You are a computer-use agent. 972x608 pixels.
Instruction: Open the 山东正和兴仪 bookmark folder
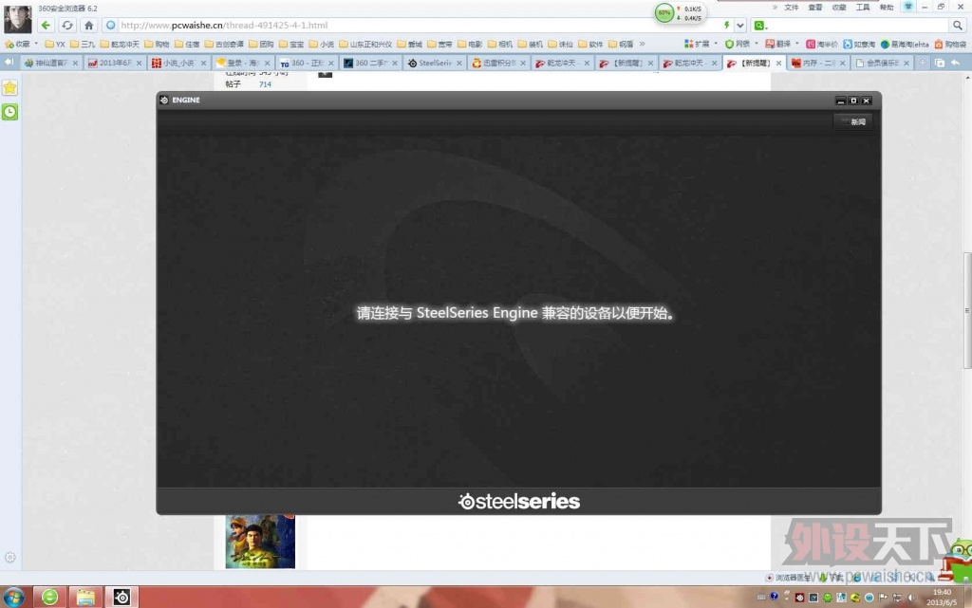365,44
